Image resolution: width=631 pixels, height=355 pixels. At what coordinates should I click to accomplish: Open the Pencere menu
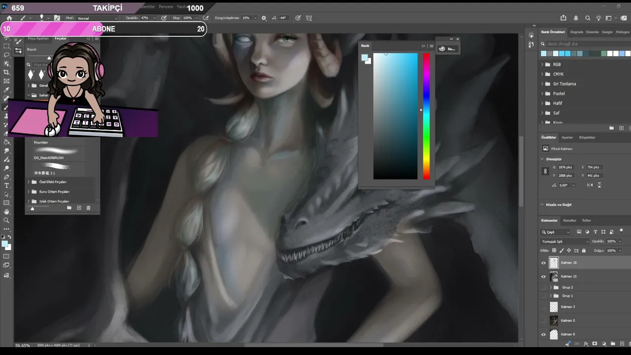166,7
